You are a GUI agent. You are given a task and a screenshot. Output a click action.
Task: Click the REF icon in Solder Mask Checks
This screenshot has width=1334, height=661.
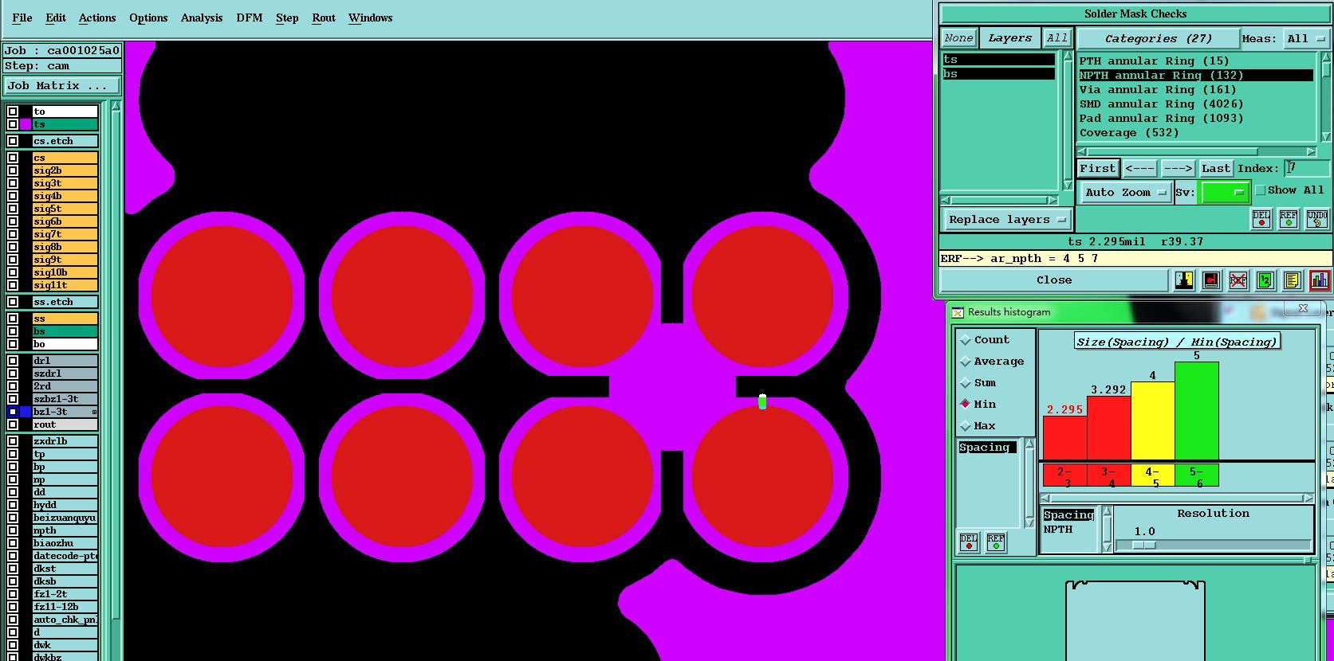1289,219
